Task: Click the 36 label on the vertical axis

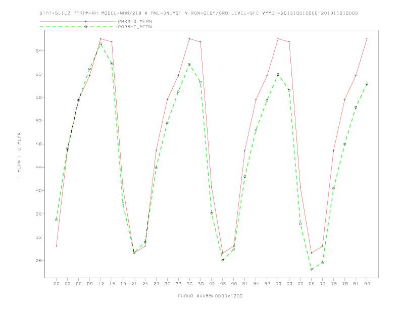Action: tap(38, 214)
